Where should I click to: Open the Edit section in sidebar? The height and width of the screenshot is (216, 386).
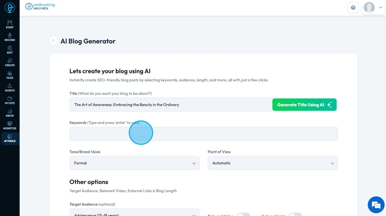(10, 50)
